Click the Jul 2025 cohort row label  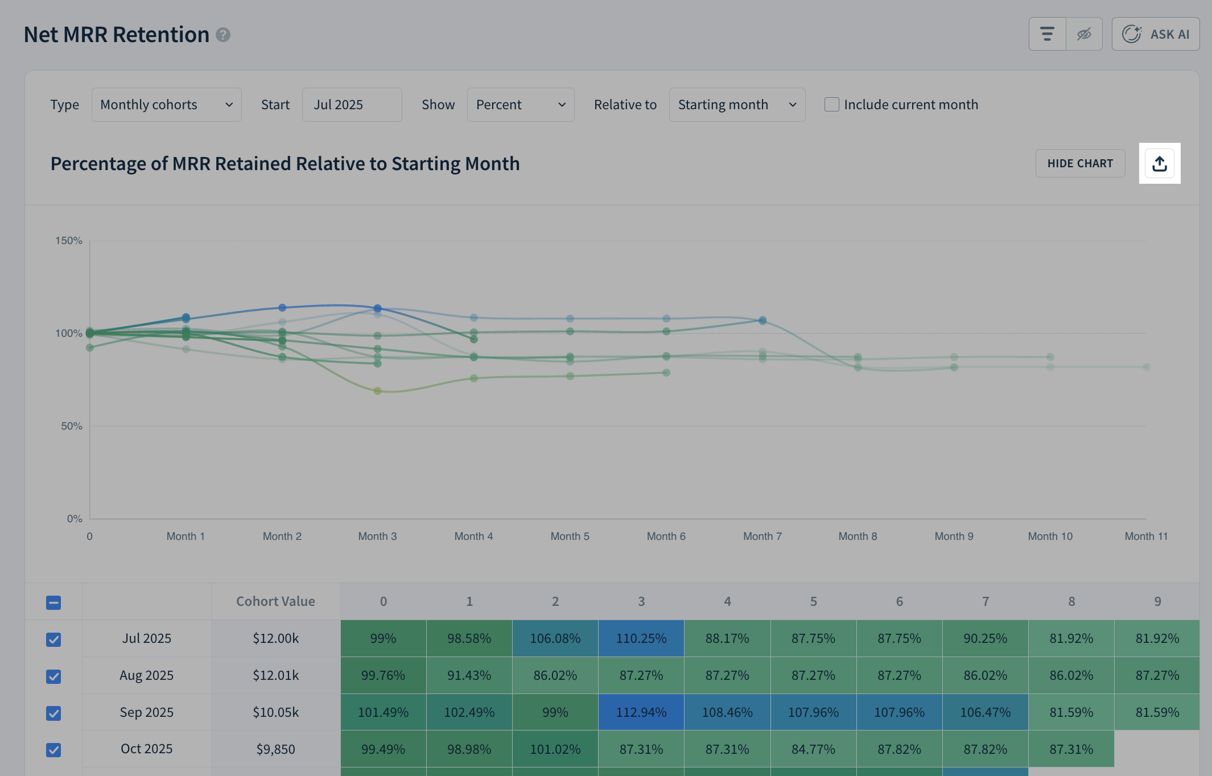146,638
